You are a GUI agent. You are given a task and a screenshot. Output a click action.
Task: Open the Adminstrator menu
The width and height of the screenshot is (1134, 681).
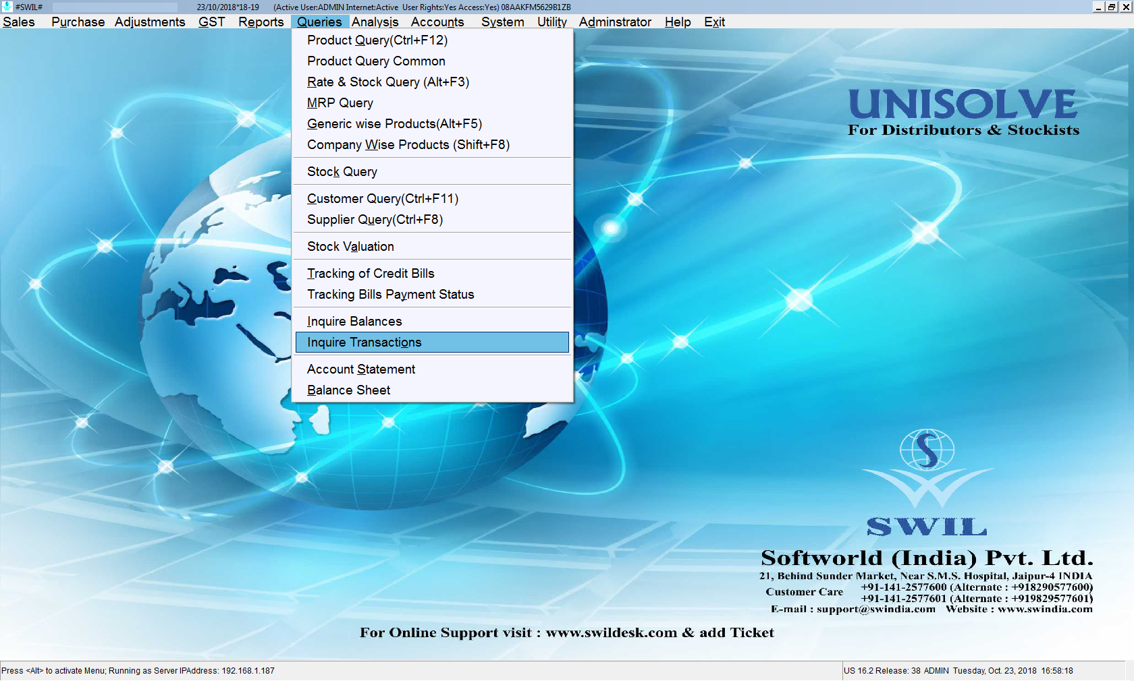tap(615, 22)
